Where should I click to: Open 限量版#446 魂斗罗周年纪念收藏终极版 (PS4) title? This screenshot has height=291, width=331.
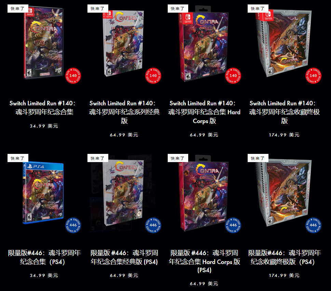tap(284, 257)
